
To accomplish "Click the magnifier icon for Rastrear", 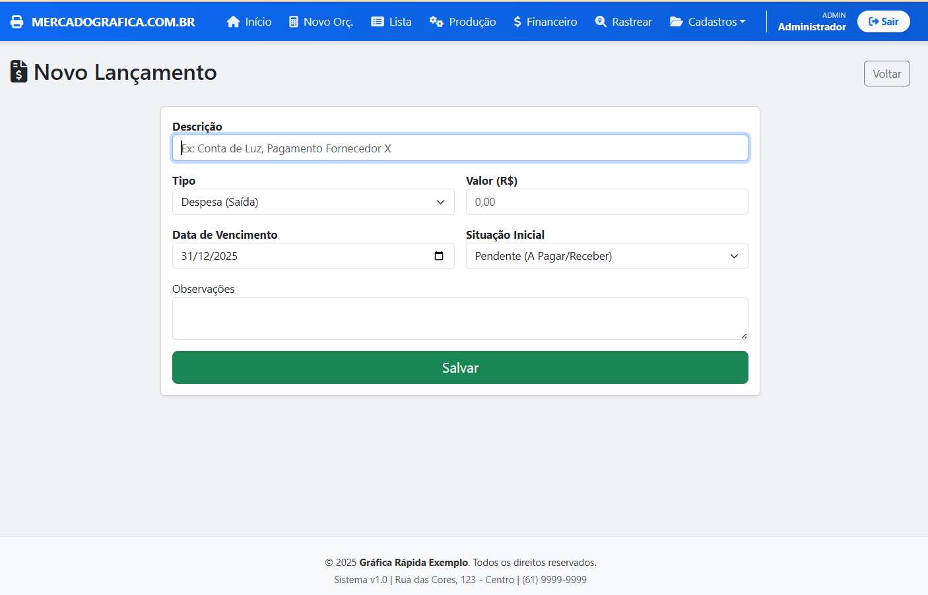I will (x=601, y=22).
